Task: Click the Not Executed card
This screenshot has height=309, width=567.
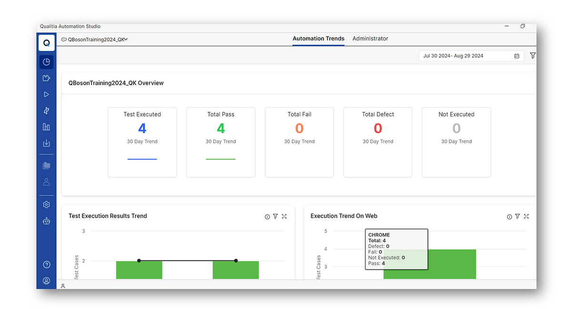Action: (456, 142)
